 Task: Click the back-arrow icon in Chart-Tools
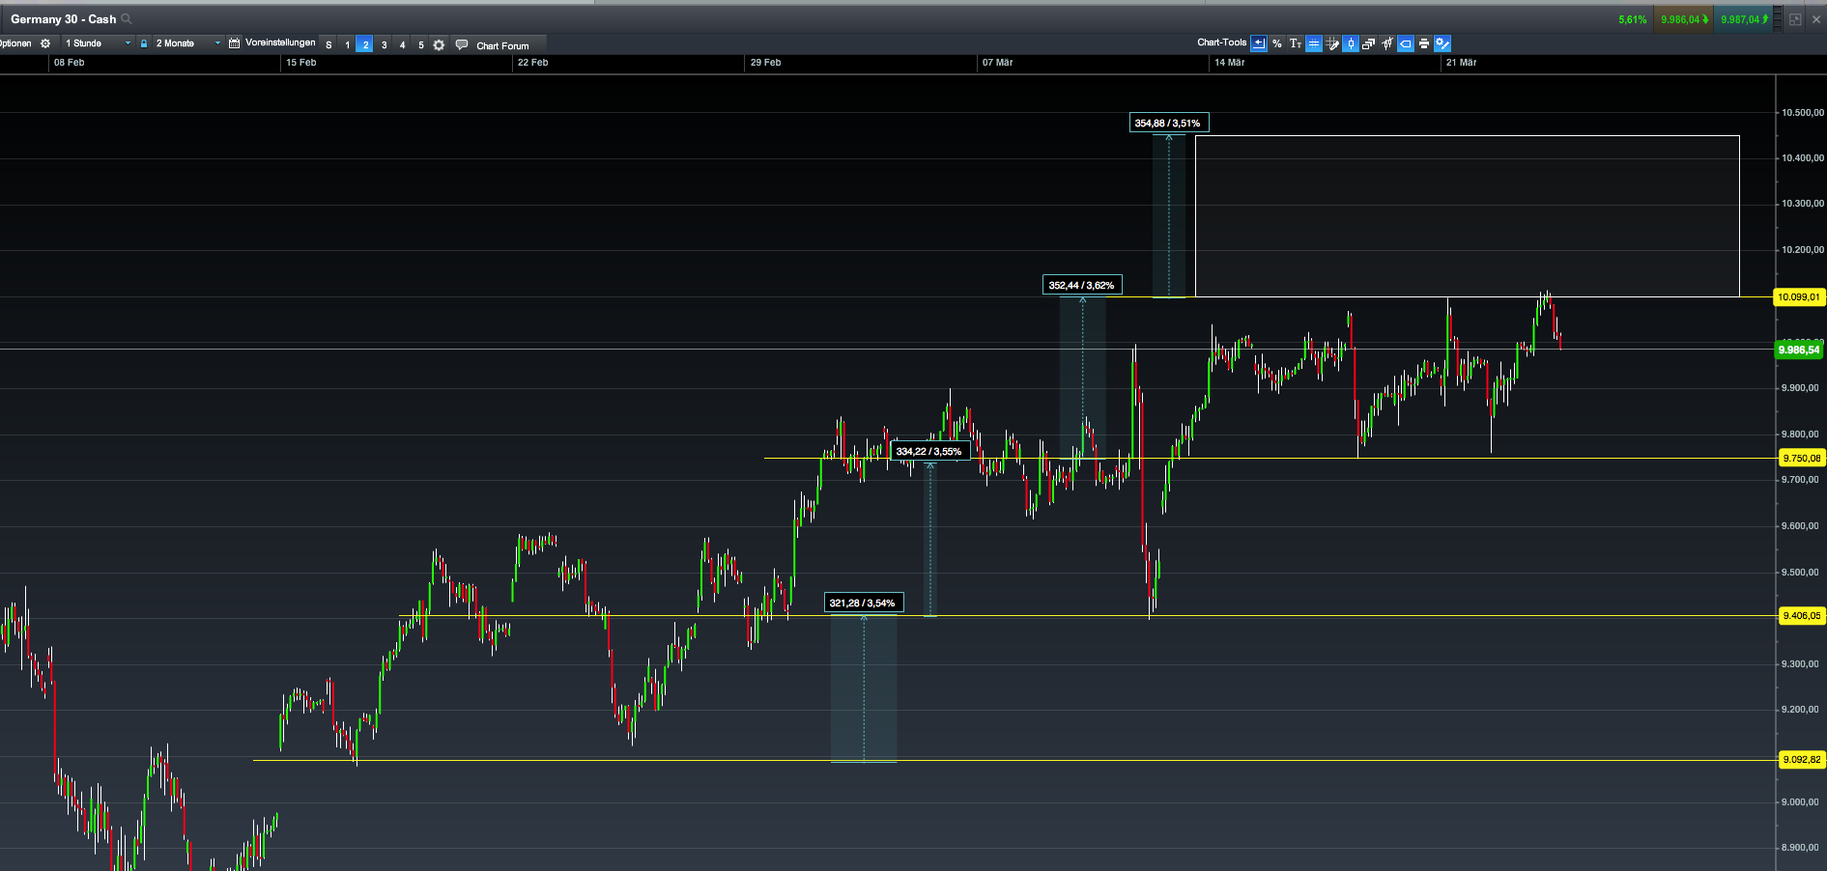1259,43
